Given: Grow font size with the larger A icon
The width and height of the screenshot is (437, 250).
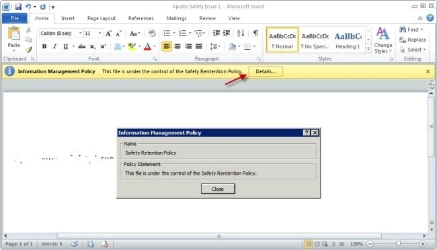Looking at the screenshot, I should point(109,34).
